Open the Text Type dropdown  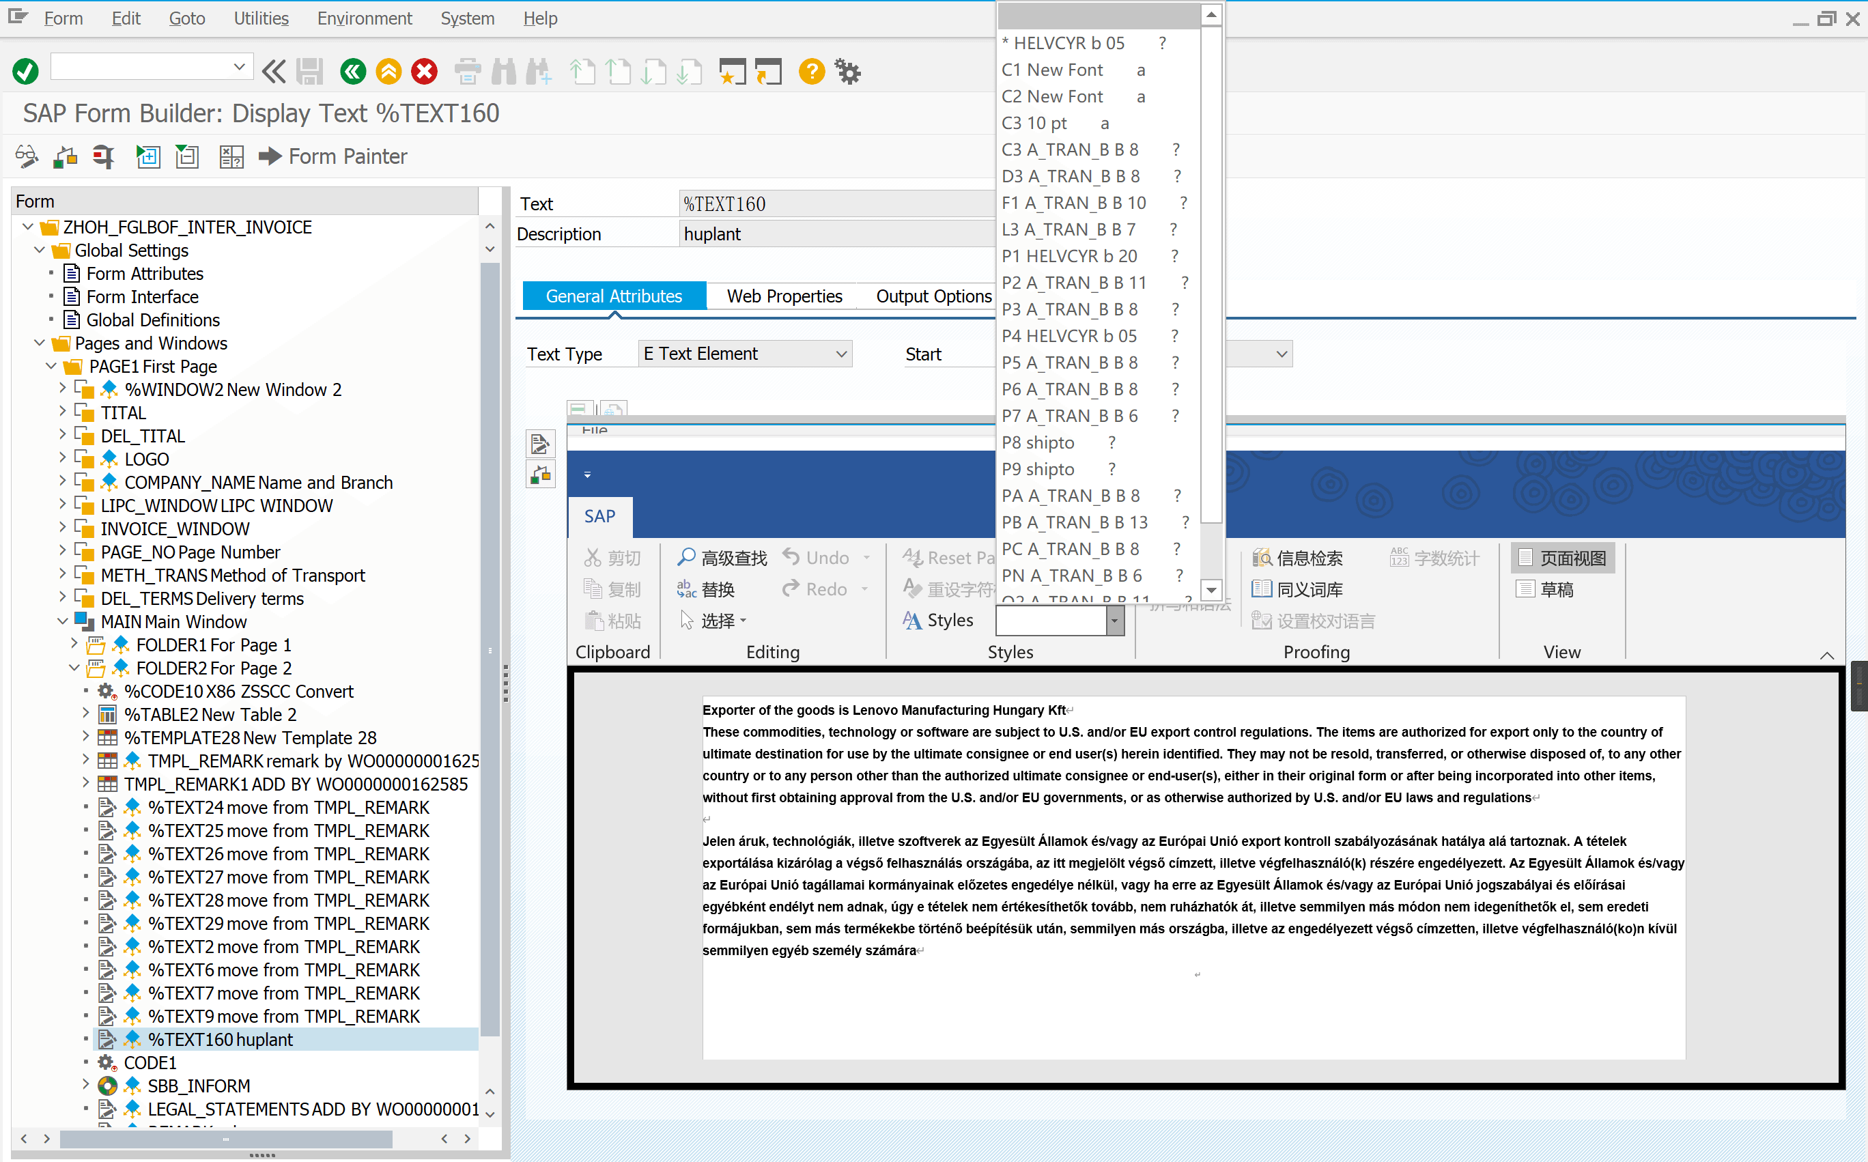click(x=841, y=354)
